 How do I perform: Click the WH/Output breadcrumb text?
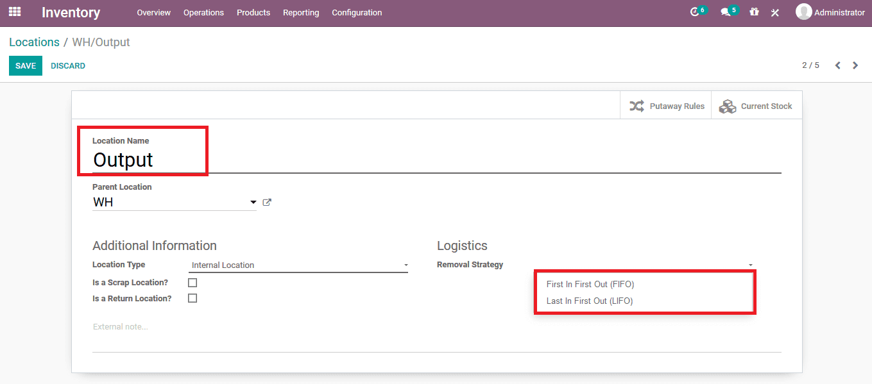101,42
